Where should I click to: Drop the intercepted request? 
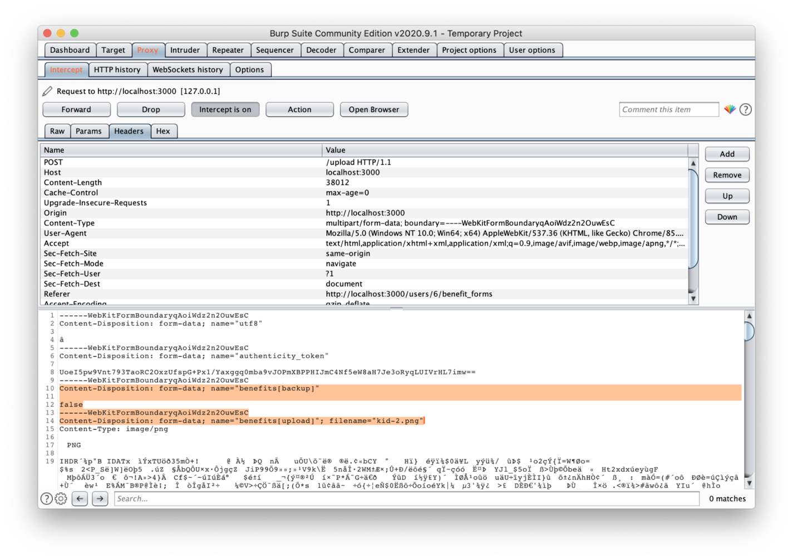151,110
